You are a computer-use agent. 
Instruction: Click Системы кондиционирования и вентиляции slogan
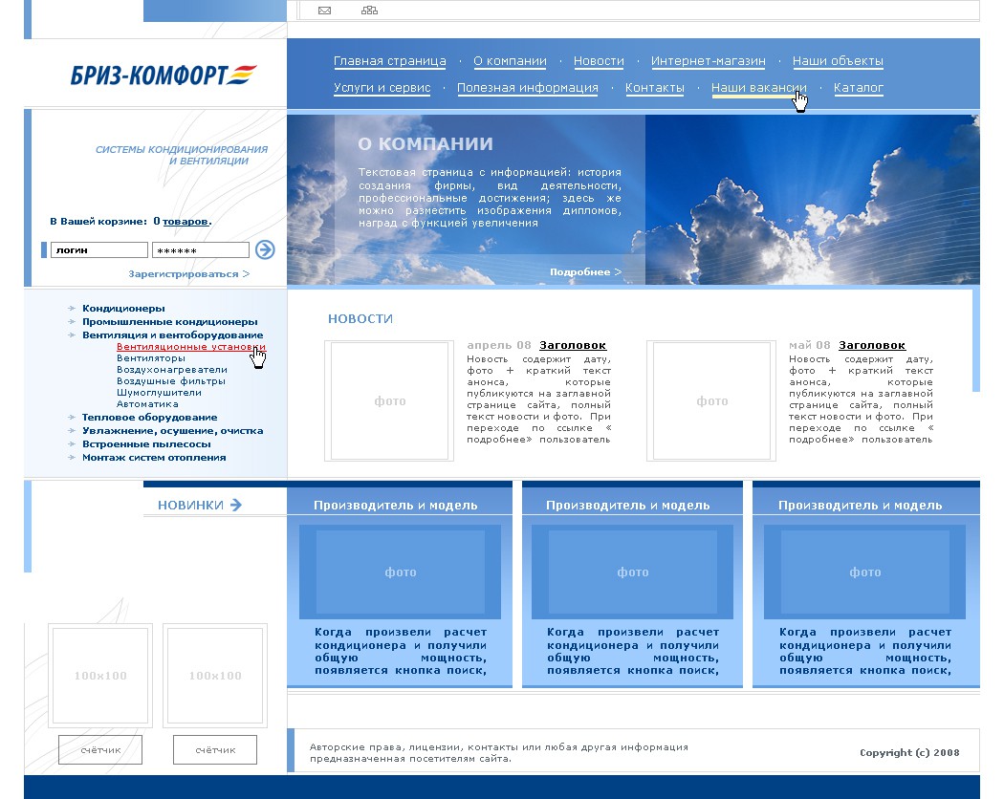click(182, 155)
